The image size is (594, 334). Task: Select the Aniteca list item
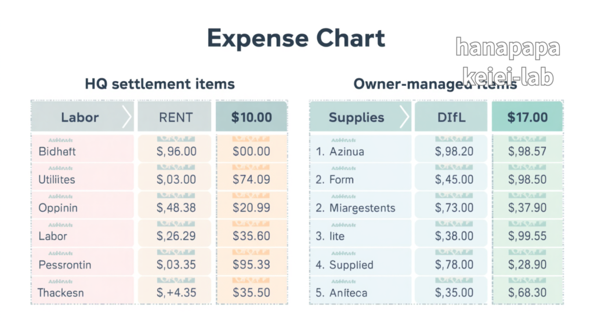tap(348, 293)
